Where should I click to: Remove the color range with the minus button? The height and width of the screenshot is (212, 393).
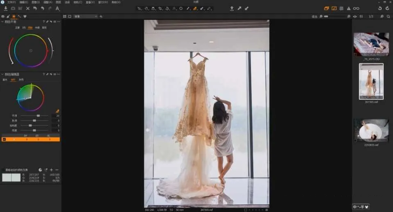(x=57, y=170)
